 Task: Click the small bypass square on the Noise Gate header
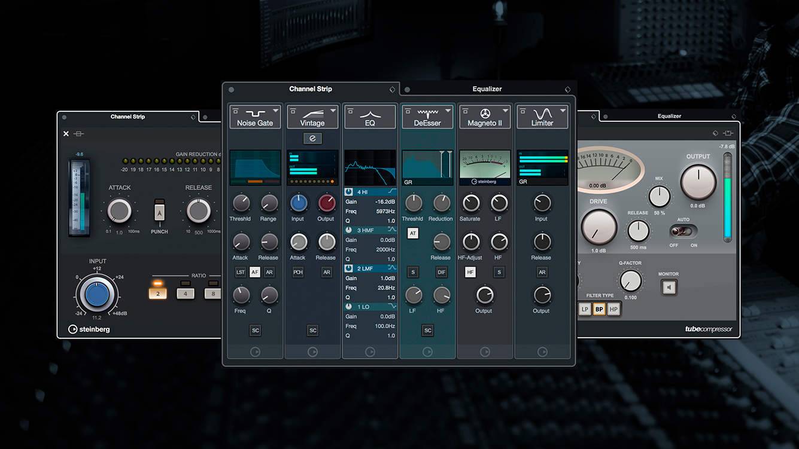[234, 110]
